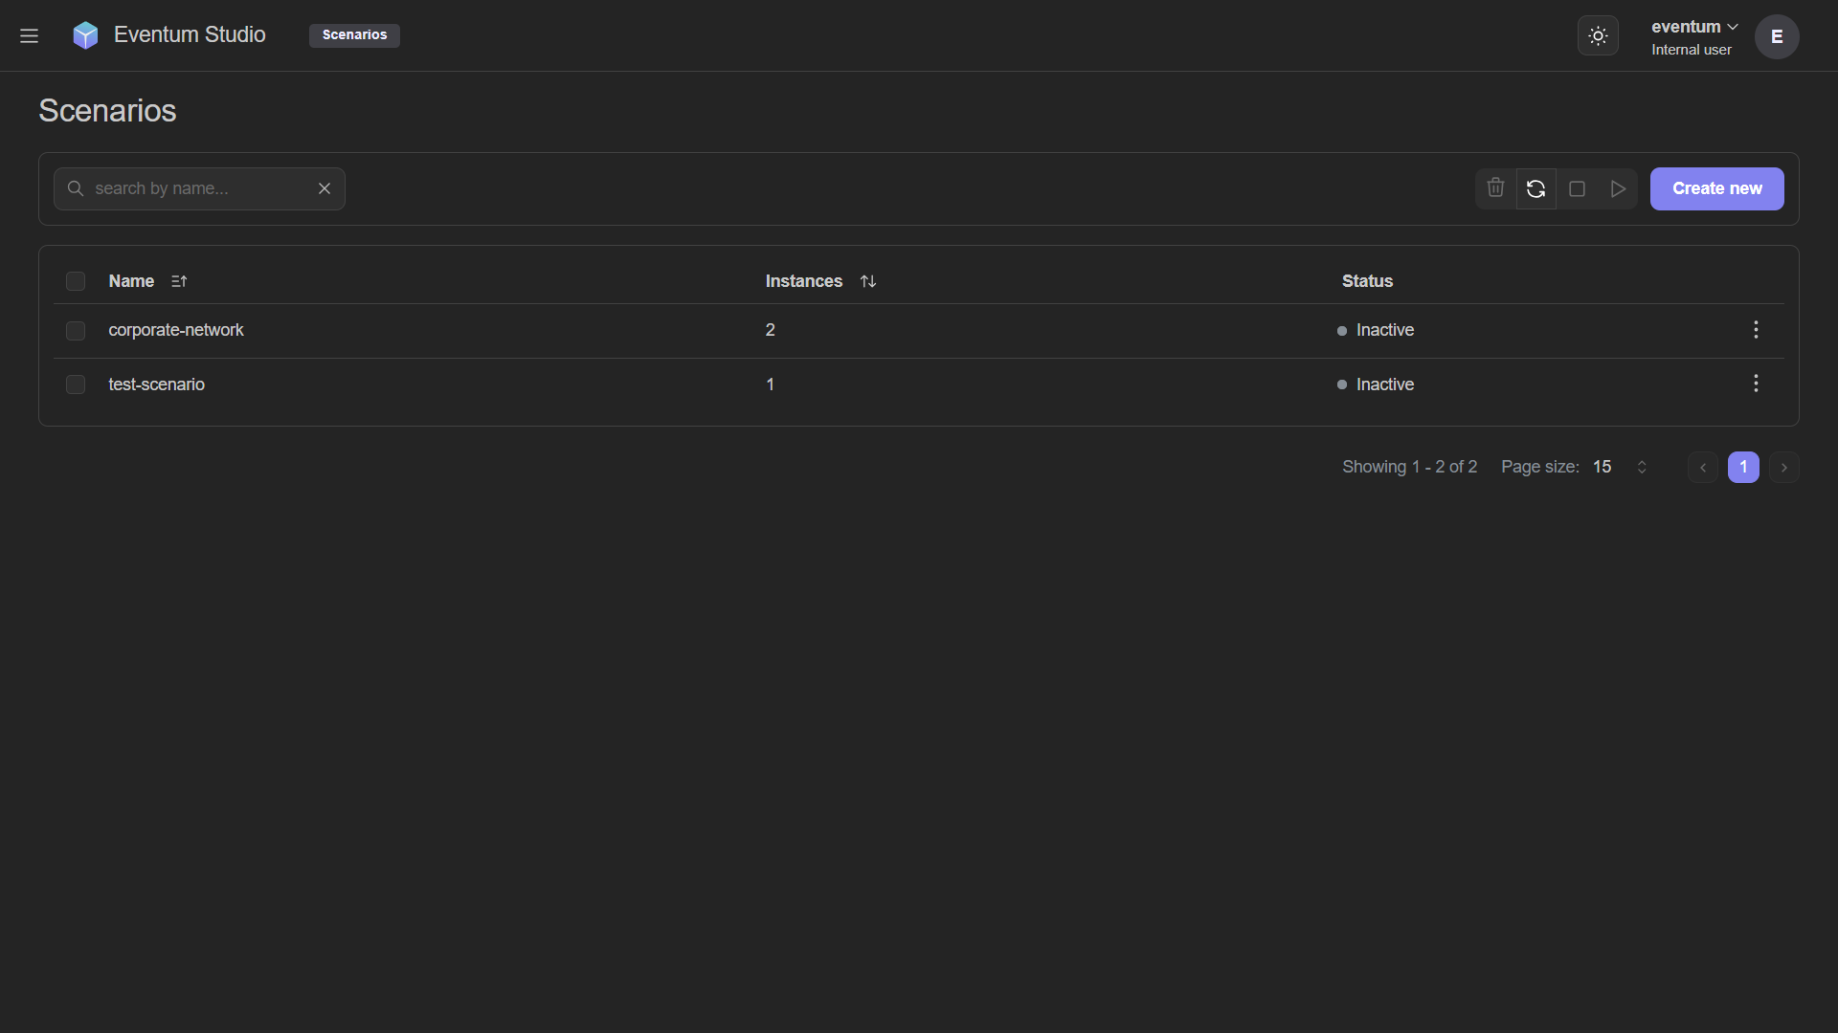1838x1033 pixels.
Task: Check the corporate-network row checkbox
Action: tap(76, 331)
